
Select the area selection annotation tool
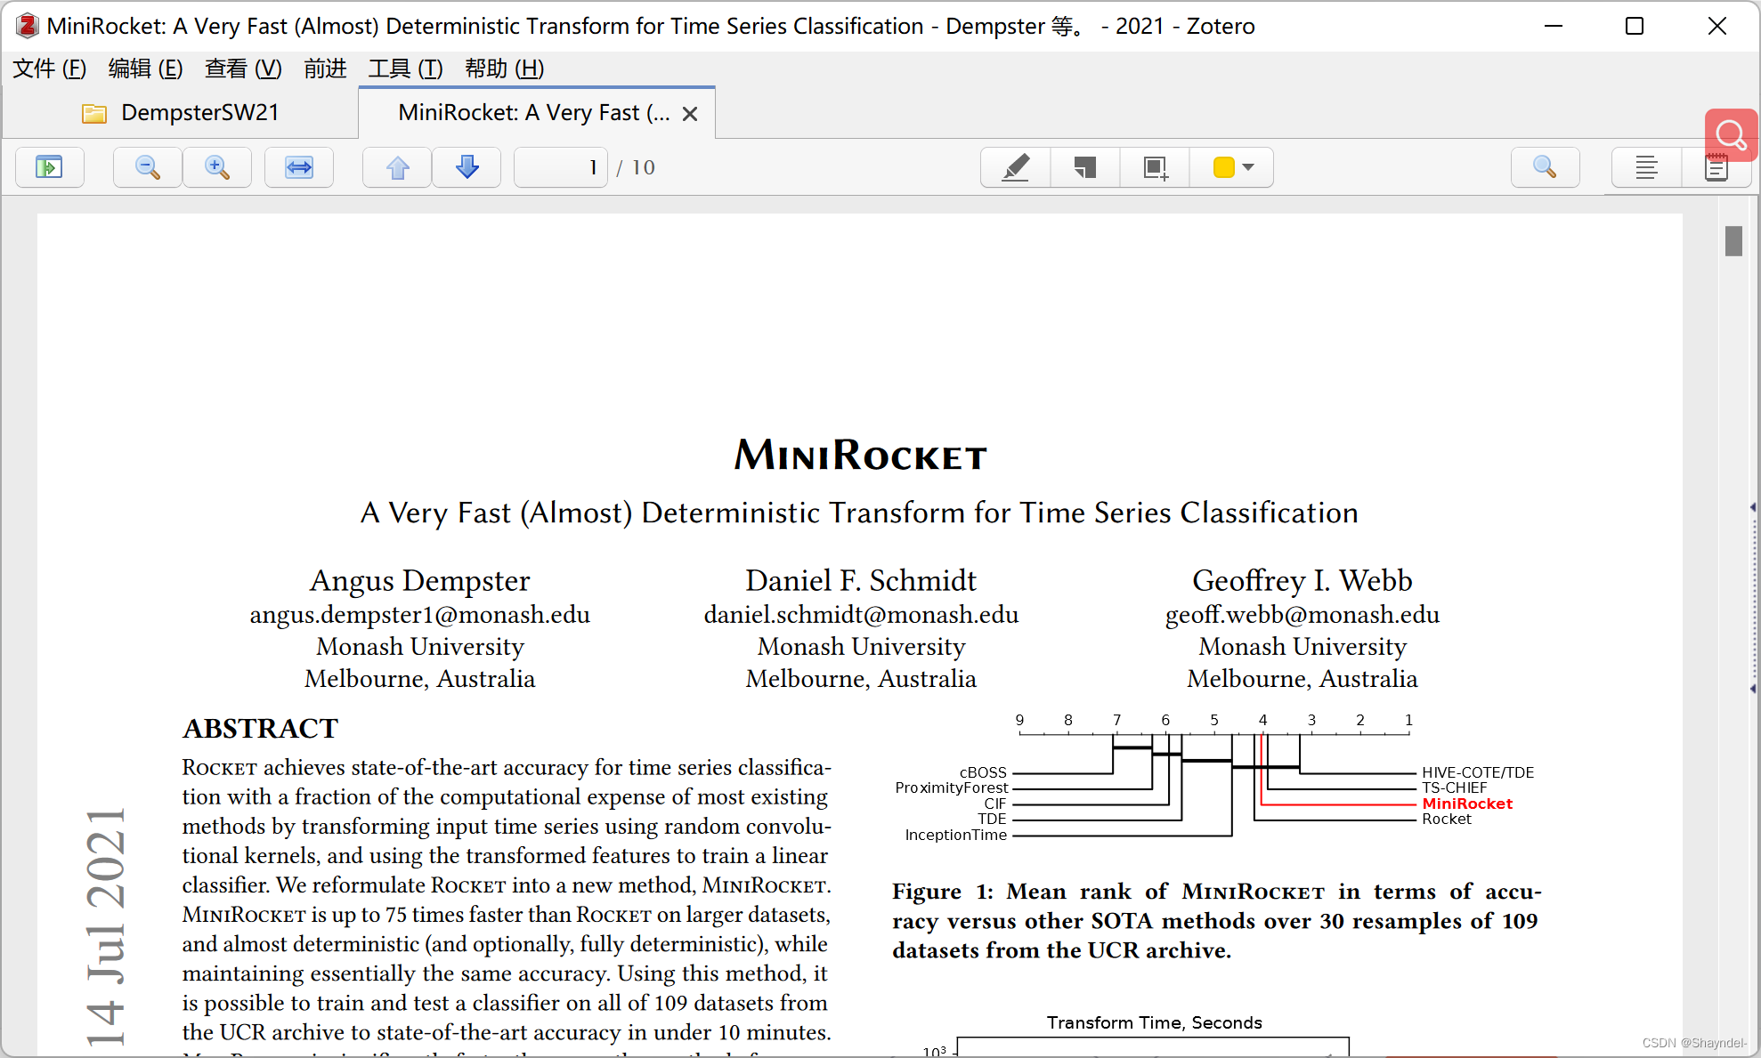[1155, 167]
